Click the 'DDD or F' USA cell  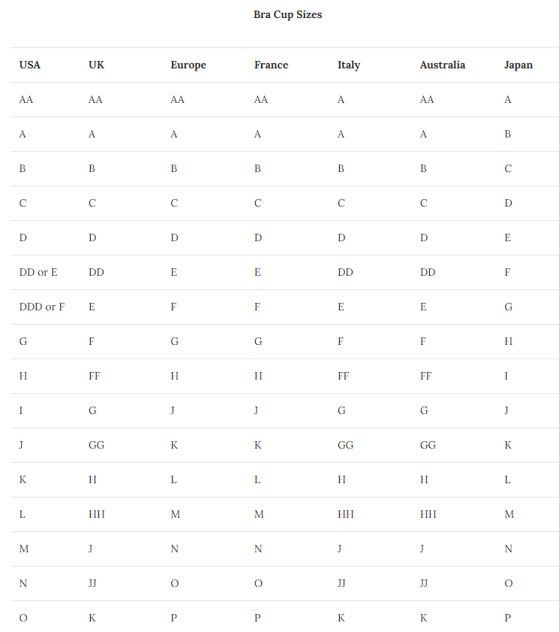42,307
